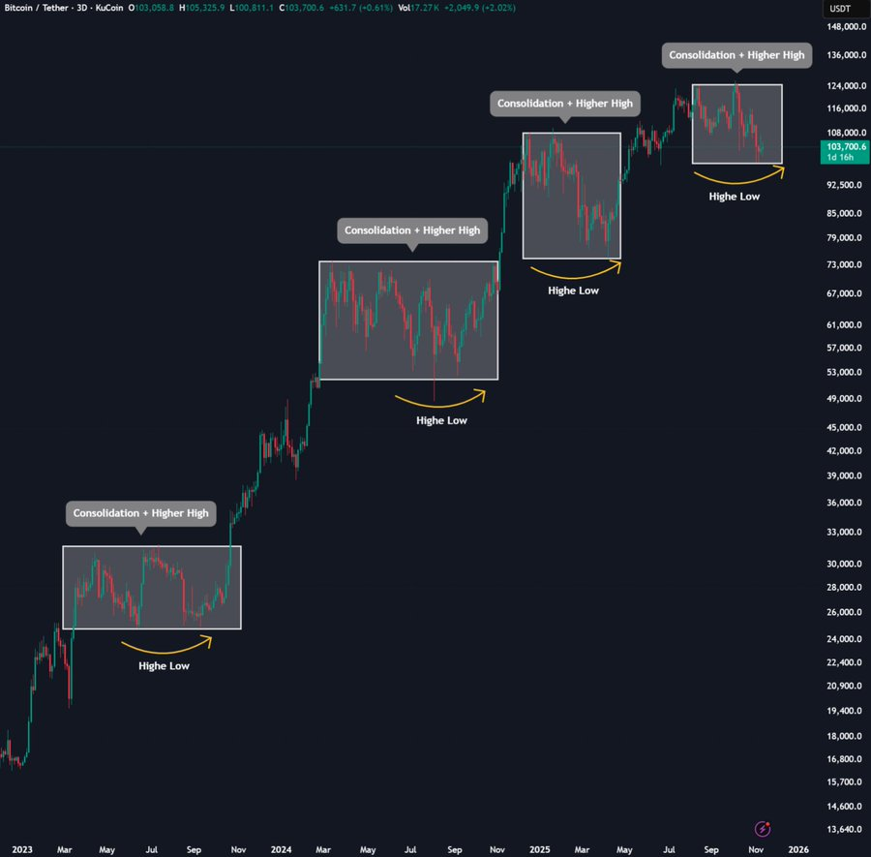
Task: Select the latest Consolidation + Higher High callout
Action: coord(736,55)
